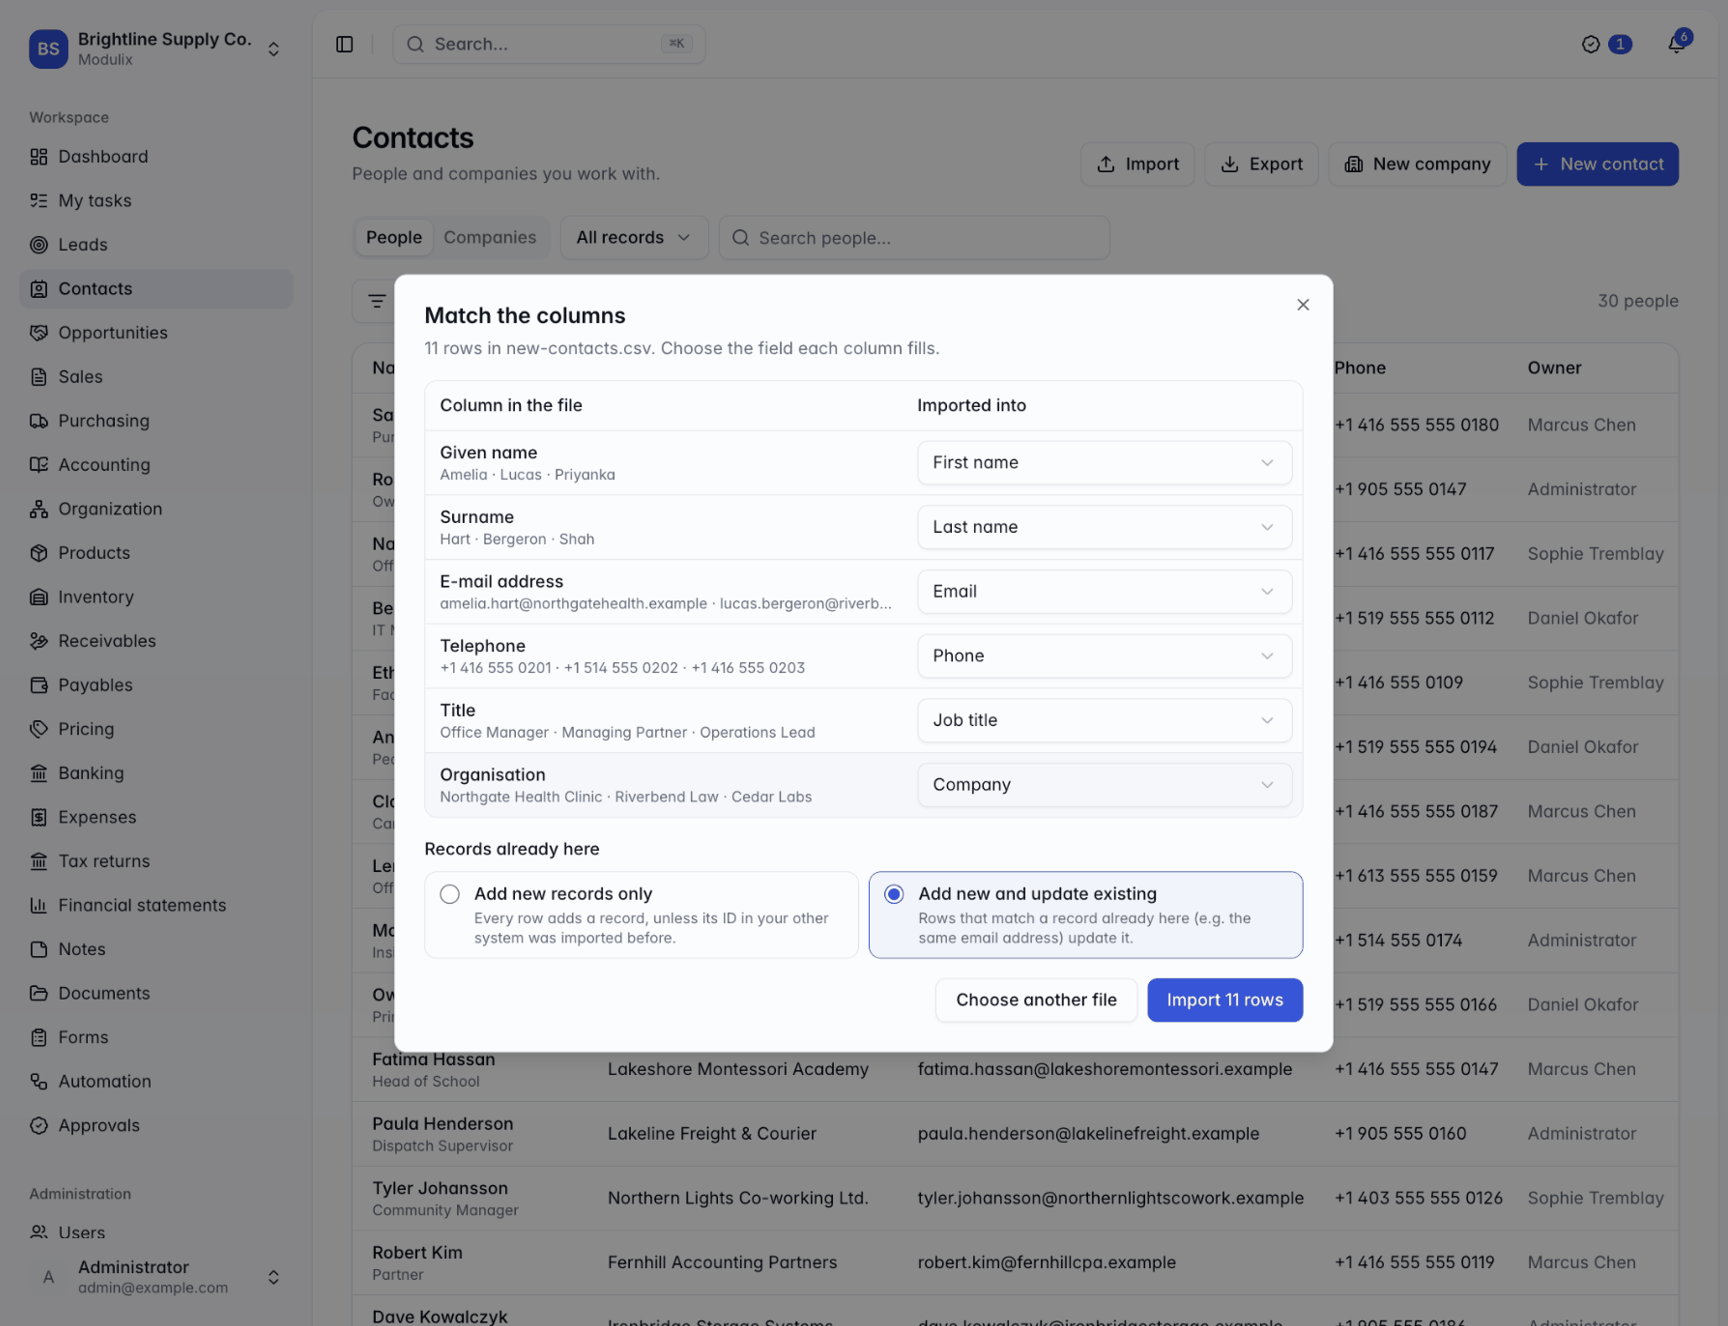This screenshot has height=1326, width=1728.
Task: Open the notifications bell icon
Action: pos(1676,44)
